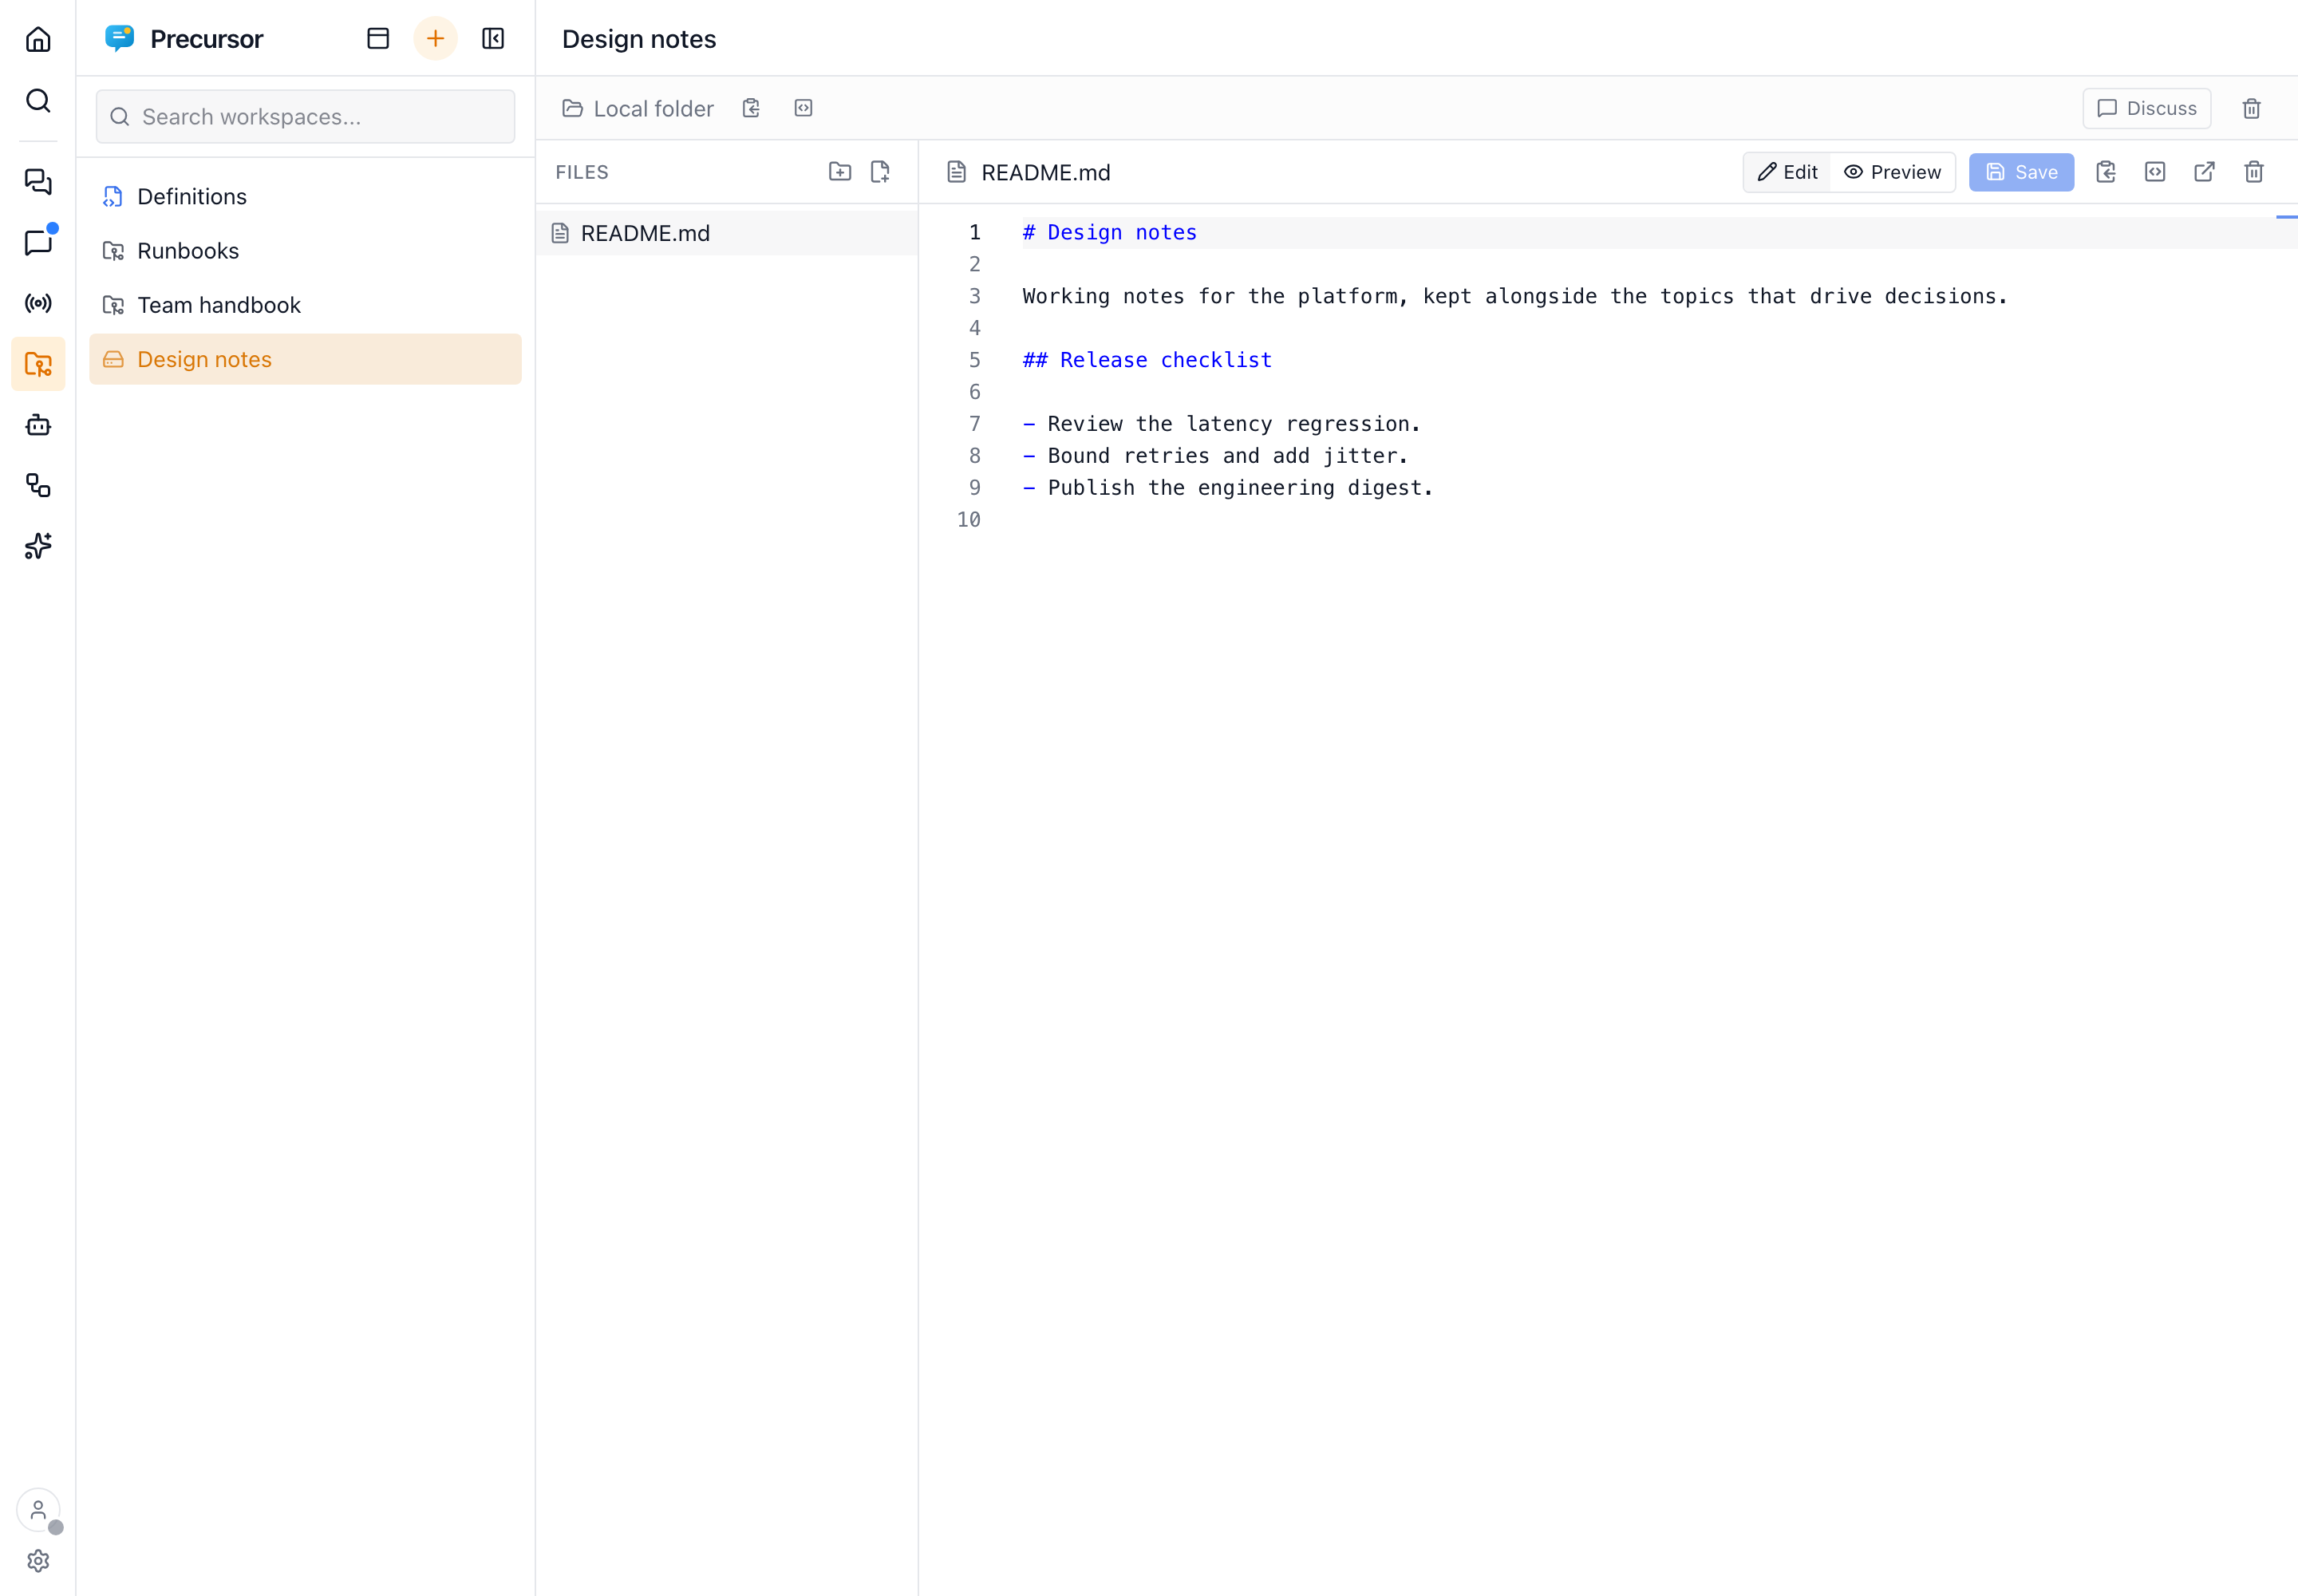Switch to Preview mode
The image size is (2298, 1596).
click(x=1892, y=172)
